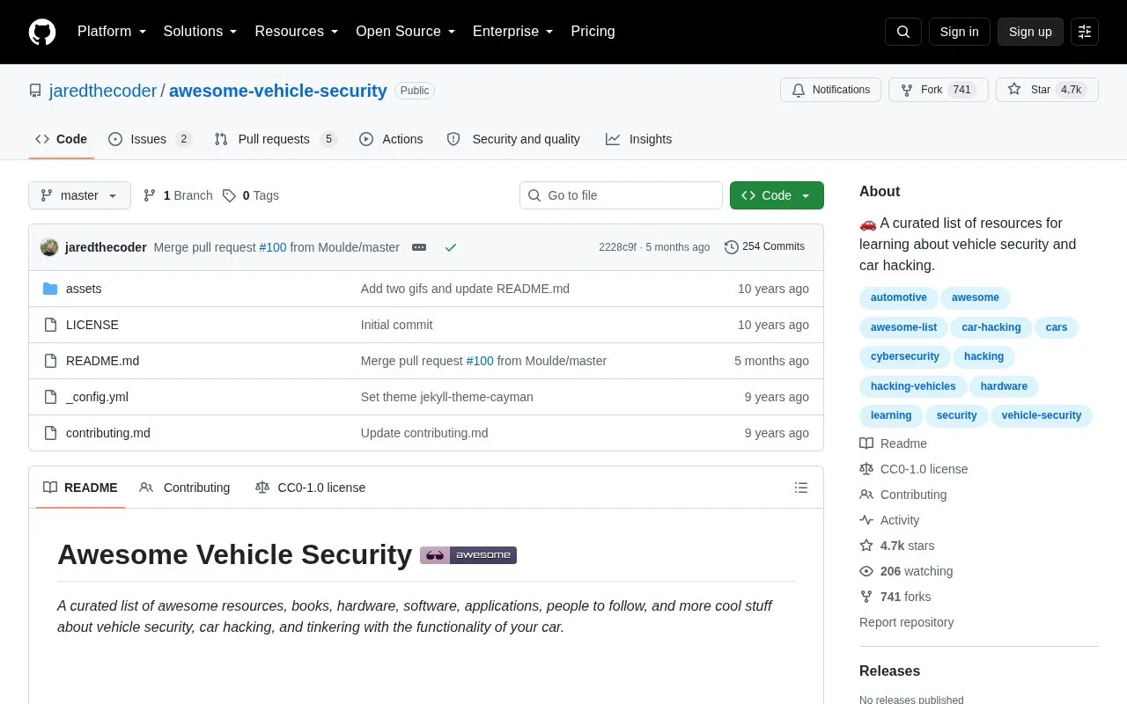
Task: Open the 254 Commits history
Action: (764, 246)
